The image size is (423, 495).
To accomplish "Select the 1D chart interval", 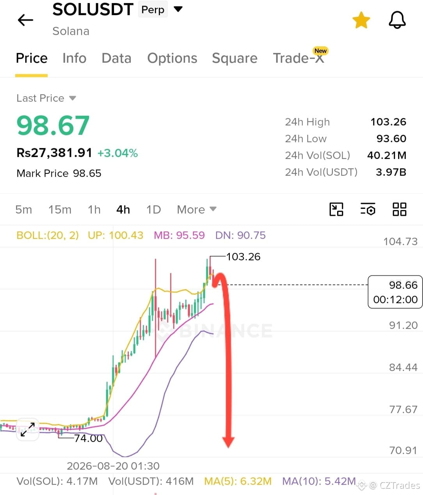I will point(153,210).
